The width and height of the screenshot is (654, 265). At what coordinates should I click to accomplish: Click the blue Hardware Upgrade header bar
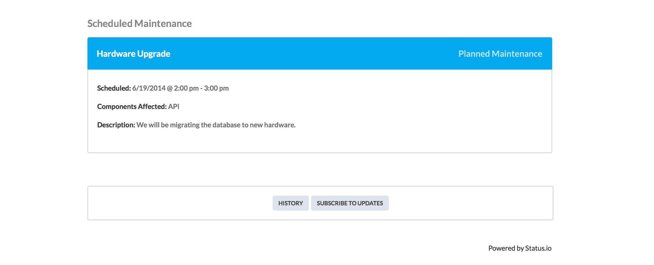tap(320, 53)
